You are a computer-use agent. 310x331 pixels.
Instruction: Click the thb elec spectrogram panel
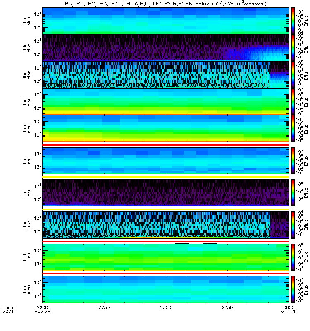pos(166,48)
